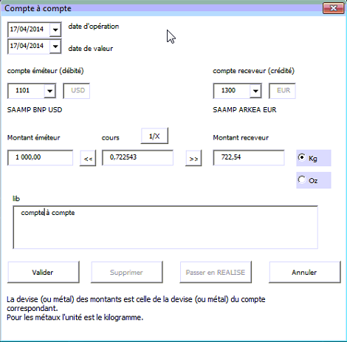This screenshot has height=342, width=347.
Task: Click the >> calculate receiver amount button
Action: (x=193, y=158)
